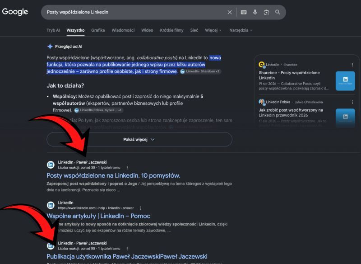The height and width of the screenshot is (264, 361).
Task: Start voice search with the microphone icon
Action: click(x=255, y=12)
